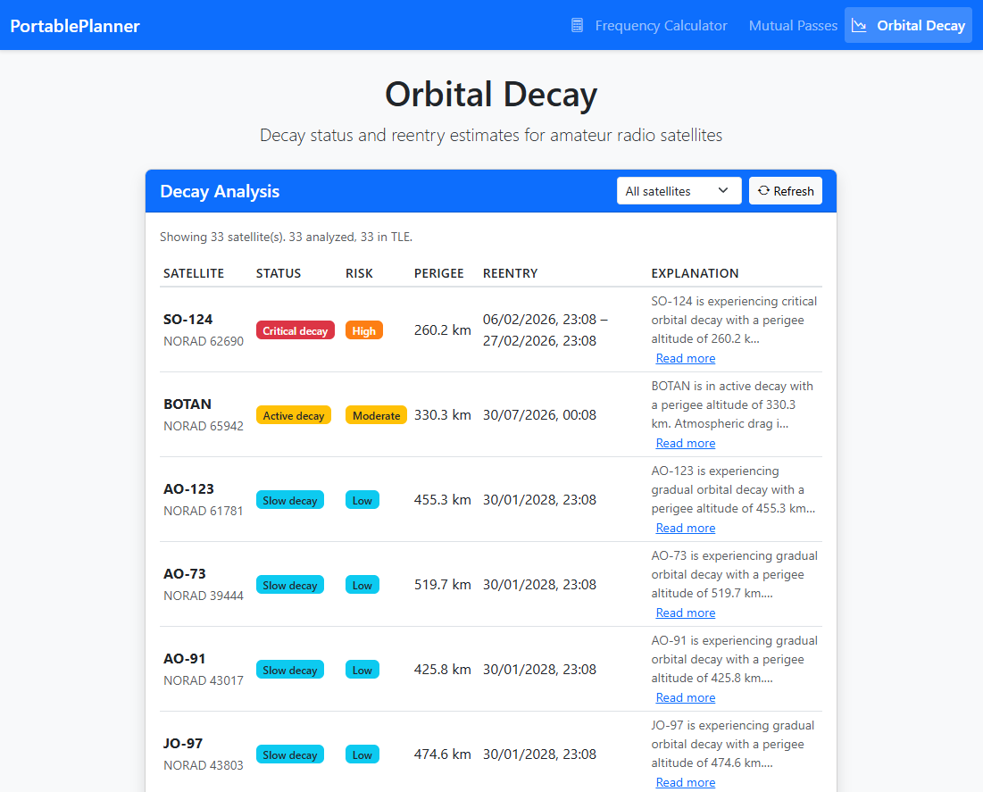The width and height of the screenshot is (983, 792).
Task: Click the PortablePlanner brand logo
Action: 75,26
